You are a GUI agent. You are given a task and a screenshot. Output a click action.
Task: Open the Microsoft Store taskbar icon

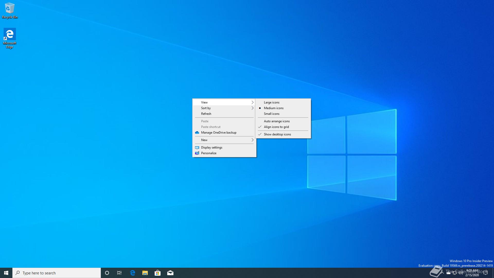pos(157,273)
